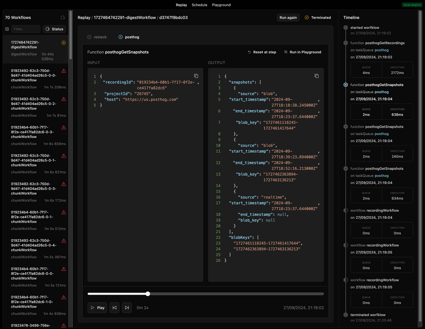
Task: Focus the workflow Filter input
Action: pyautogui.click(x=26, y=29)
